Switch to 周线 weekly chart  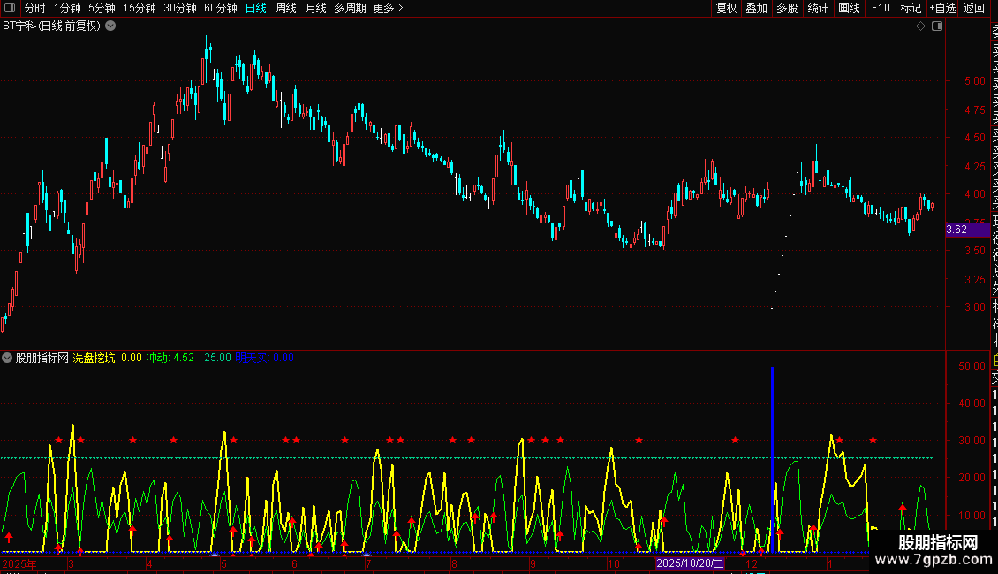click(286, 8)
